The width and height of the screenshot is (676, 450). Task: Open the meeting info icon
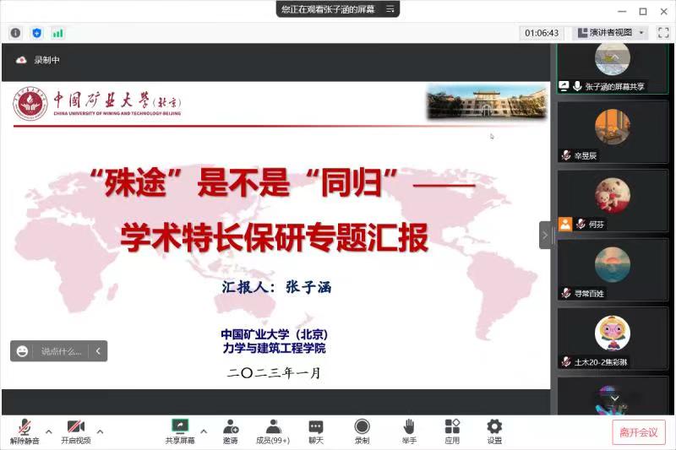pyautogui.click(x=15, y=33)
